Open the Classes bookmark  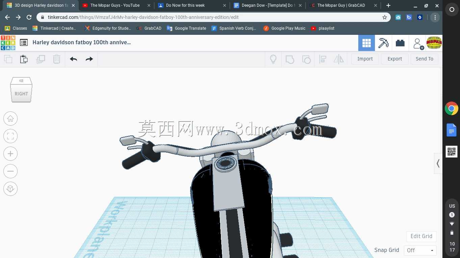point(16,28)
